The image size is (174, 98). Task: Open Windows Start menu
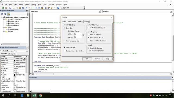(3, 96)
